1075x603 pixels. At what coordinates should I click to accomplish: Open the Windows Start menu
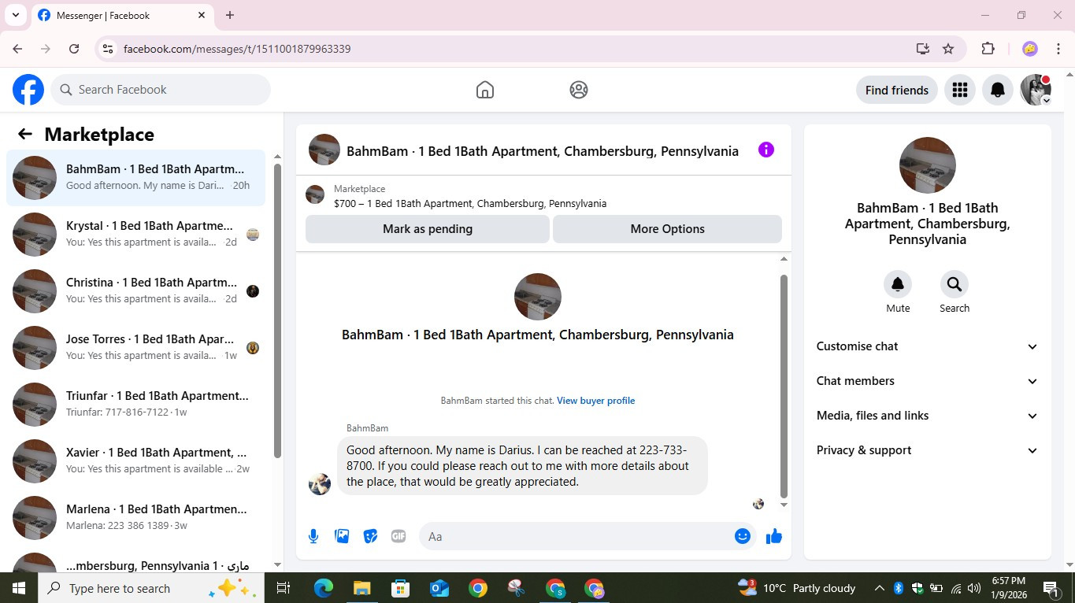point(19,588)
